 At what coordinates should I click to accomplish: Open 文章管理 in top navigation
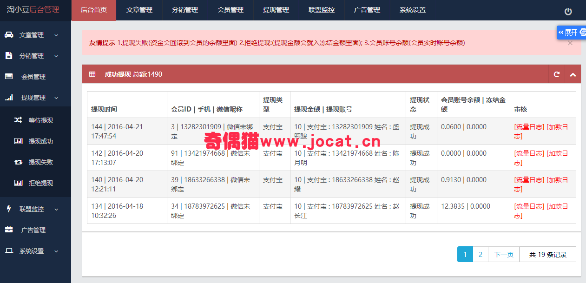pyautogui.click(x=139, y=10)
